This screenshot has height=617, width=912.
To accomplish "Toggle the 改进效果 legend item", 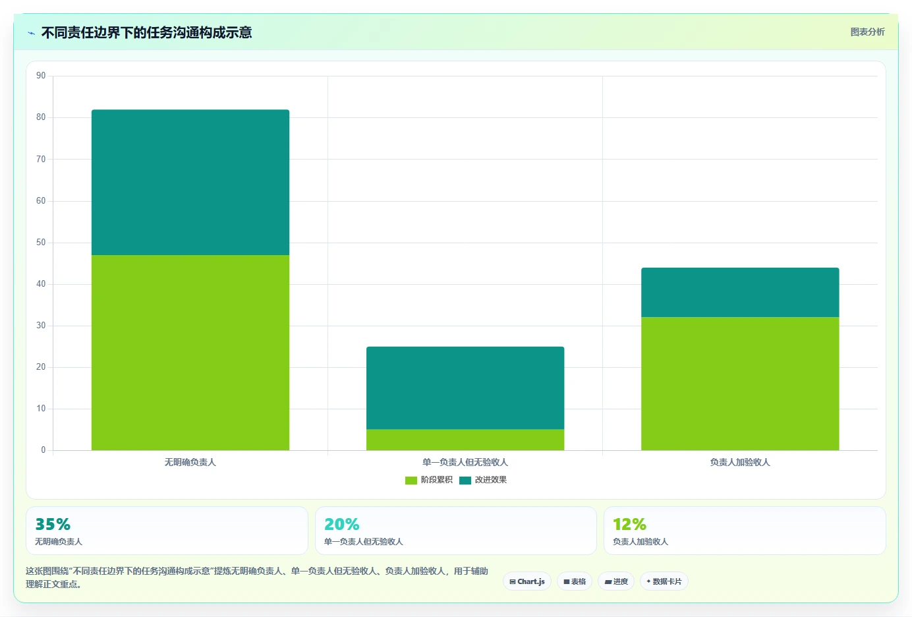I will (483, 480).
